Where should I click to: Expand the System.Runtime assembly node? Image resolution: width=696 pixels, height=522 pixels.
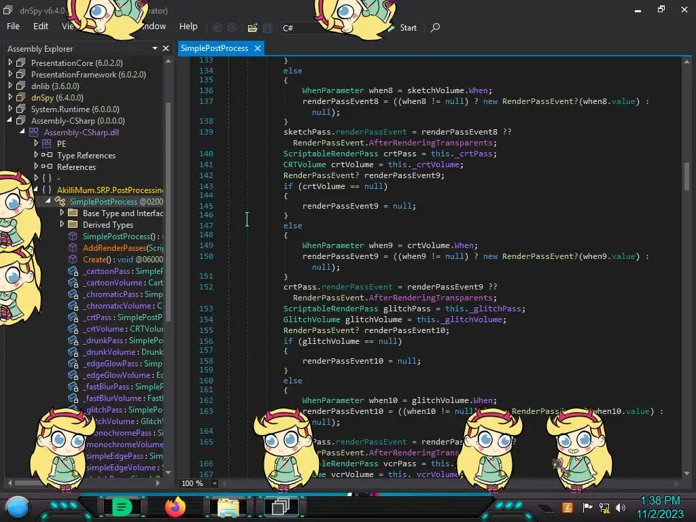pos(10,109)
